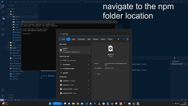This screenshot has width=188, height=106.
Task: Add a new terminal with plus icon
Action: [174, 58]
